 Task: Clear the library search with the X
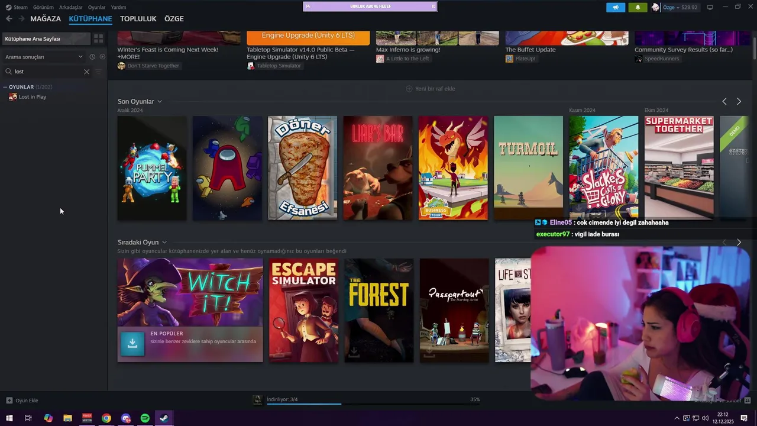pos(86,72)
